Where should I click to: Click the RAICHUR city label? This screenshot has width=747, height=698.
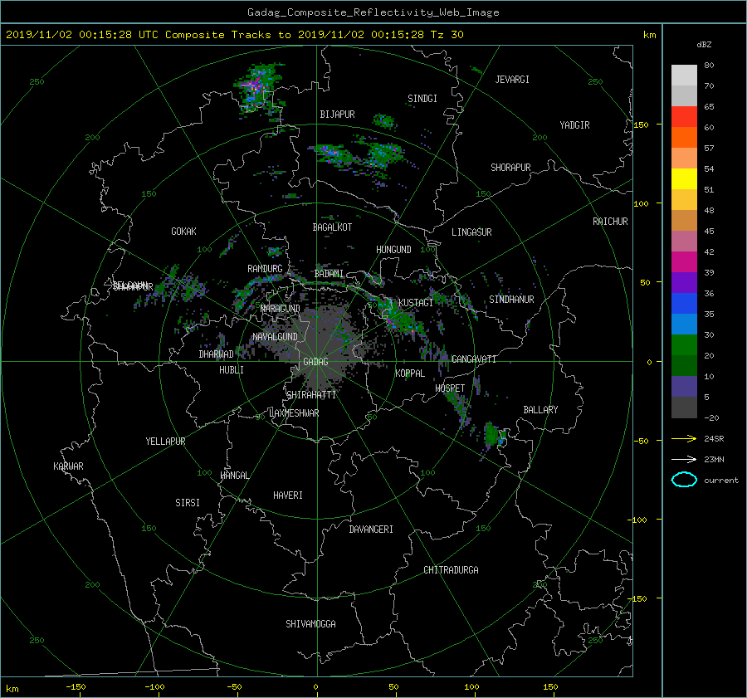[x=610, y=222]
